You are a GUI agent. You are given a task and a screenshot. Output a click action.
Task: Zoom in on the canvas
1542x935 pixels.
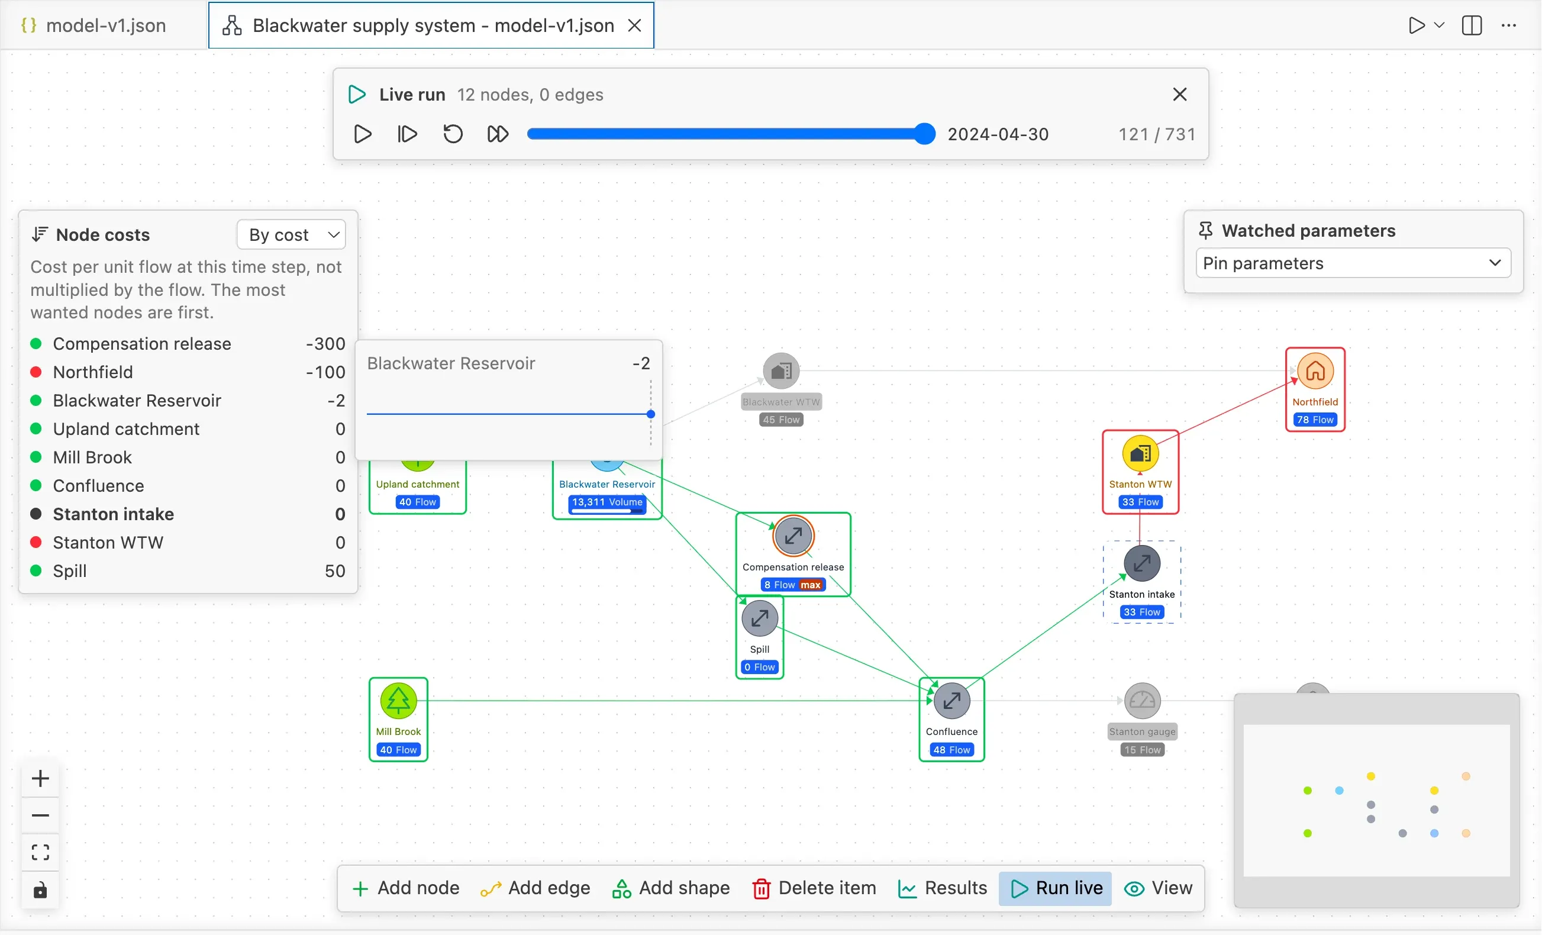point(41,779)
